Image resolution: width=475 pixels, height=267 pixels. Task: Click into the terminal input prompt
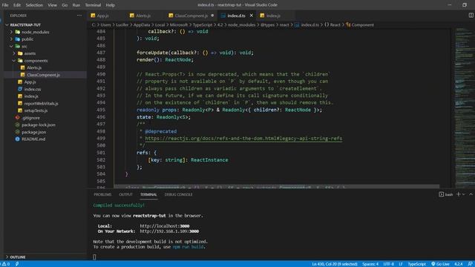[x=94, y=257]
